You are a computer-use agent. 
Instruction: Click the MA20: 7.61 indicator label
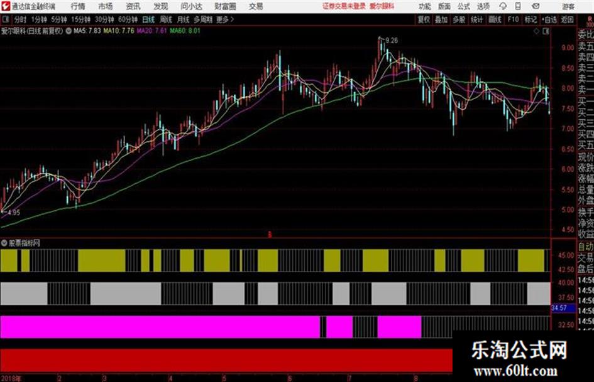(x=152, y=31)
